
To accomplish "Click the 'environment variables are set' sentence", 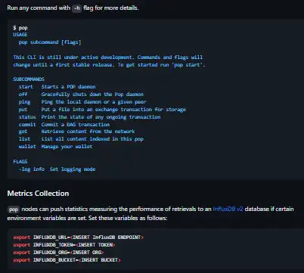I will (x=87, y=218).
